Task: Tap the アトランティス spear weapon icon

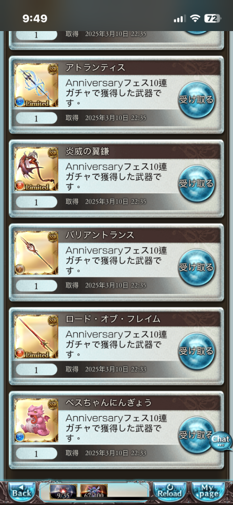Action: [36, 85]
